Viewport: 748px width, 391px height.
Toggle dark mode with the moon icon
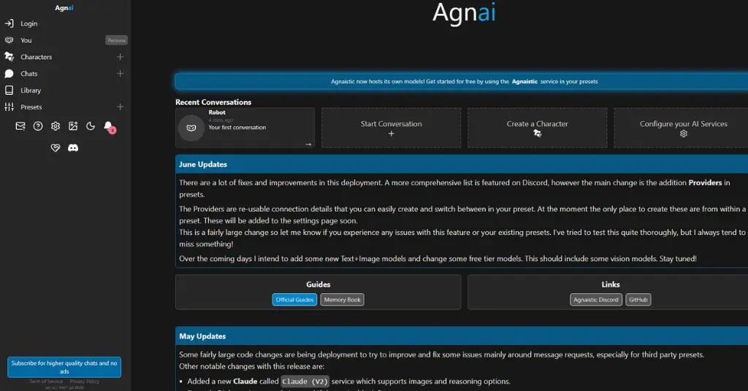click(91, 126)
